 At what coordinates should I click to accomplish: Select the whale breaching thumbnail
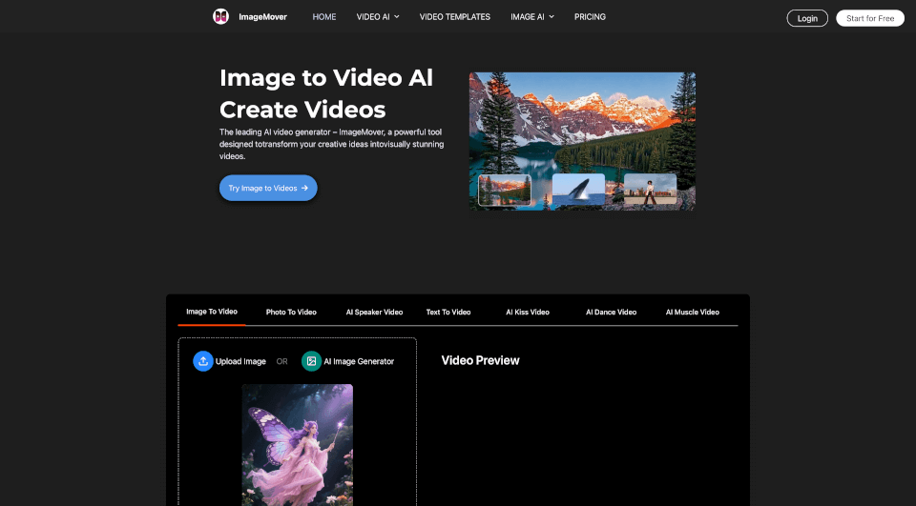point(578,191)
